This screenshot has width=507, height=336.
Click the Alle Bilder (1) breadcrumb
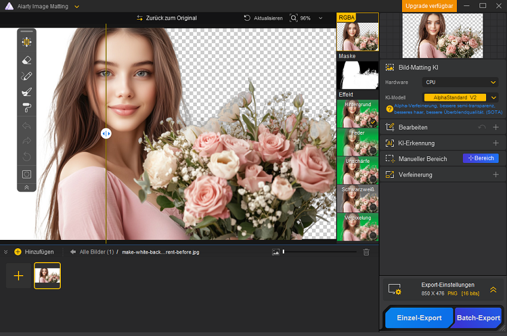click(x=97, y=252)
